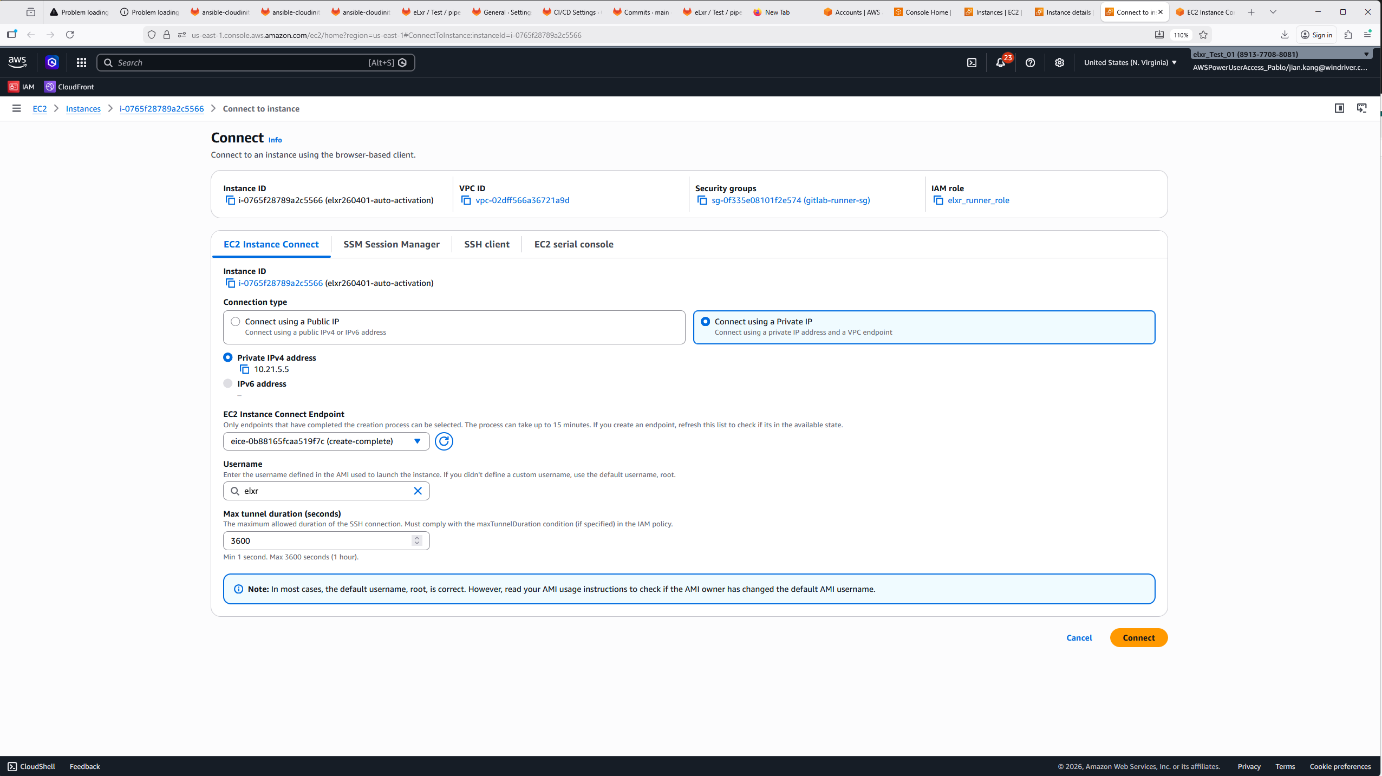
Task: Copy the Instance ID to clipboard
Action: tap(230, 200)
